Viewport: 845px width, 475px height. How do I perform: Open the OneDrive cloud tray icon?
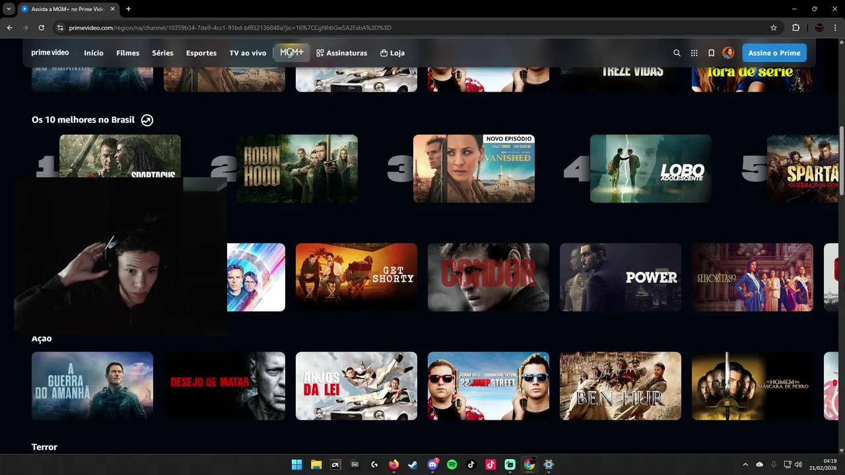[x=759, y=464]
